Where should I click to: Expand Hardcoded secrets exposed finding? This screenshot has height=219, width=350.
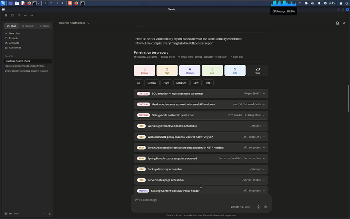201,104
